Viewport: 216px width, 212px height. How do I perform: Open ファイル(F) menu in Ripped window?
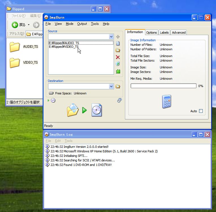(x=18, y=16)
